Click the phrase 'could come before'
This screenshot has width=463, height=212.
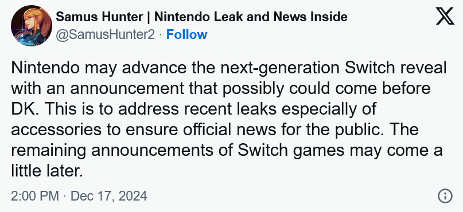(x=363, y=88)
